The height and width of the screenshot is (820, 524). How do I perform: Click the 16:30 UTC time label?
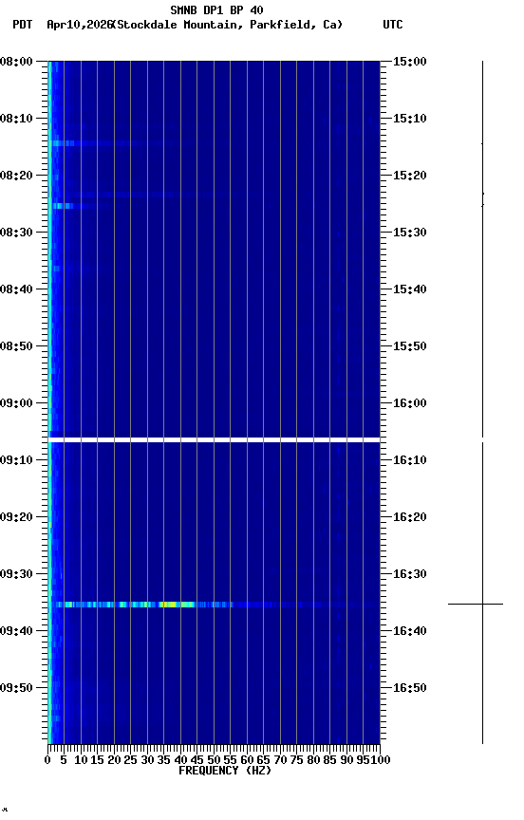coord(410,574)
